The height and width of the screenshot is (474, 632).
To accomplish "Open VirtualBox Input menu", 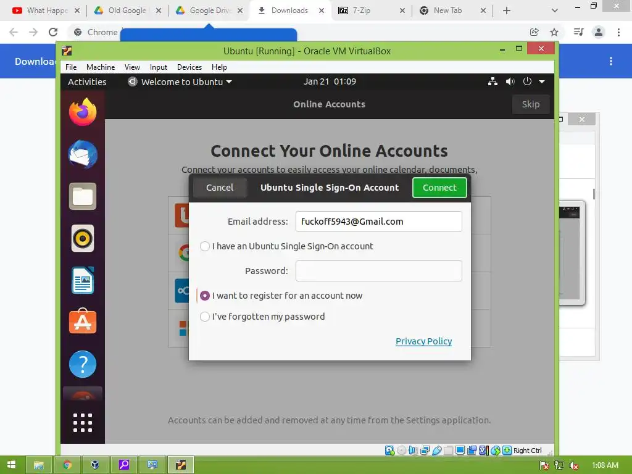I will pos(159,67).
